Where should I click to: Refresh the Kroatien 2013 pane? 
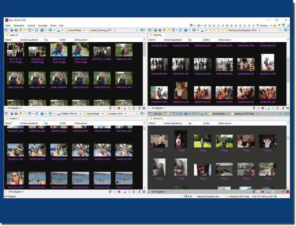(x=36, y=114)
